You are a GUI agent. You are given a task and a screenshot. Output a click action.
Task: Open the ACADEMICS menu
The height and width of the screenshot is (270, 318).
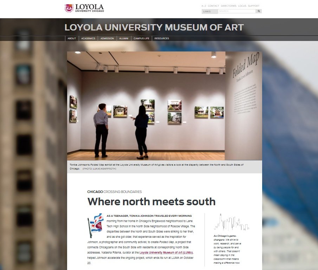pyautogui.click(x=88, y=39)
